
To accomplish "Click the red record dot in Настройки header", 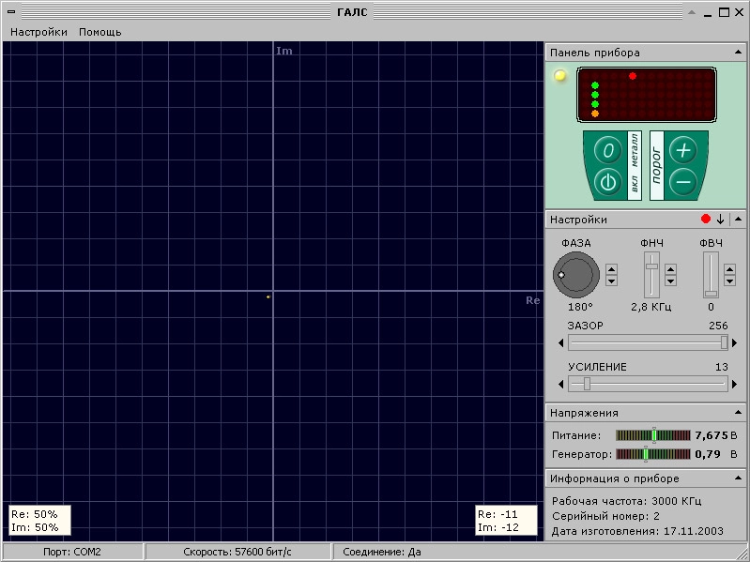I will [x=706, y=220].
